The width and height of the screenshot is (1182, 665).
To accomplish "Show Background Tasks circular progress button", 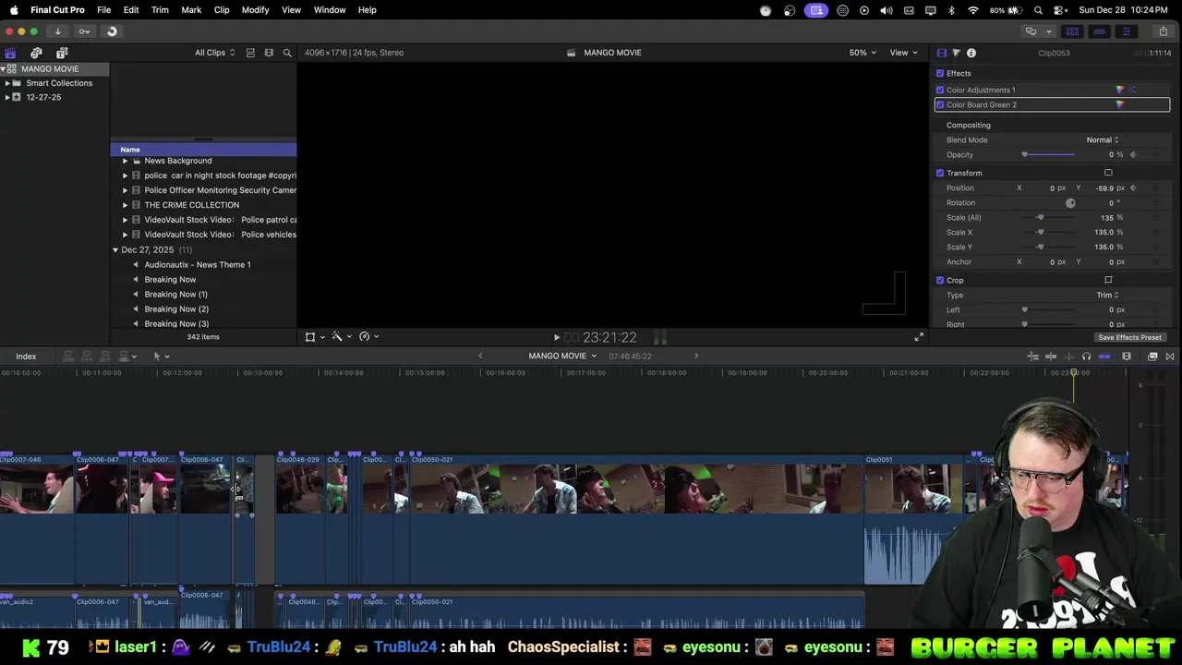I will pos(112,31).
